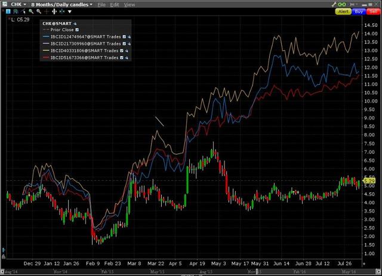Click the 'L: C5.29' last price label
The image size is (382, 276).
pos(20,20)
